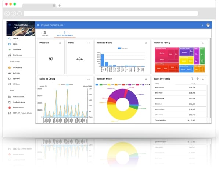Click the By Brand tag icon
This screenshot has height=189, width=219.
click(10, 78)
